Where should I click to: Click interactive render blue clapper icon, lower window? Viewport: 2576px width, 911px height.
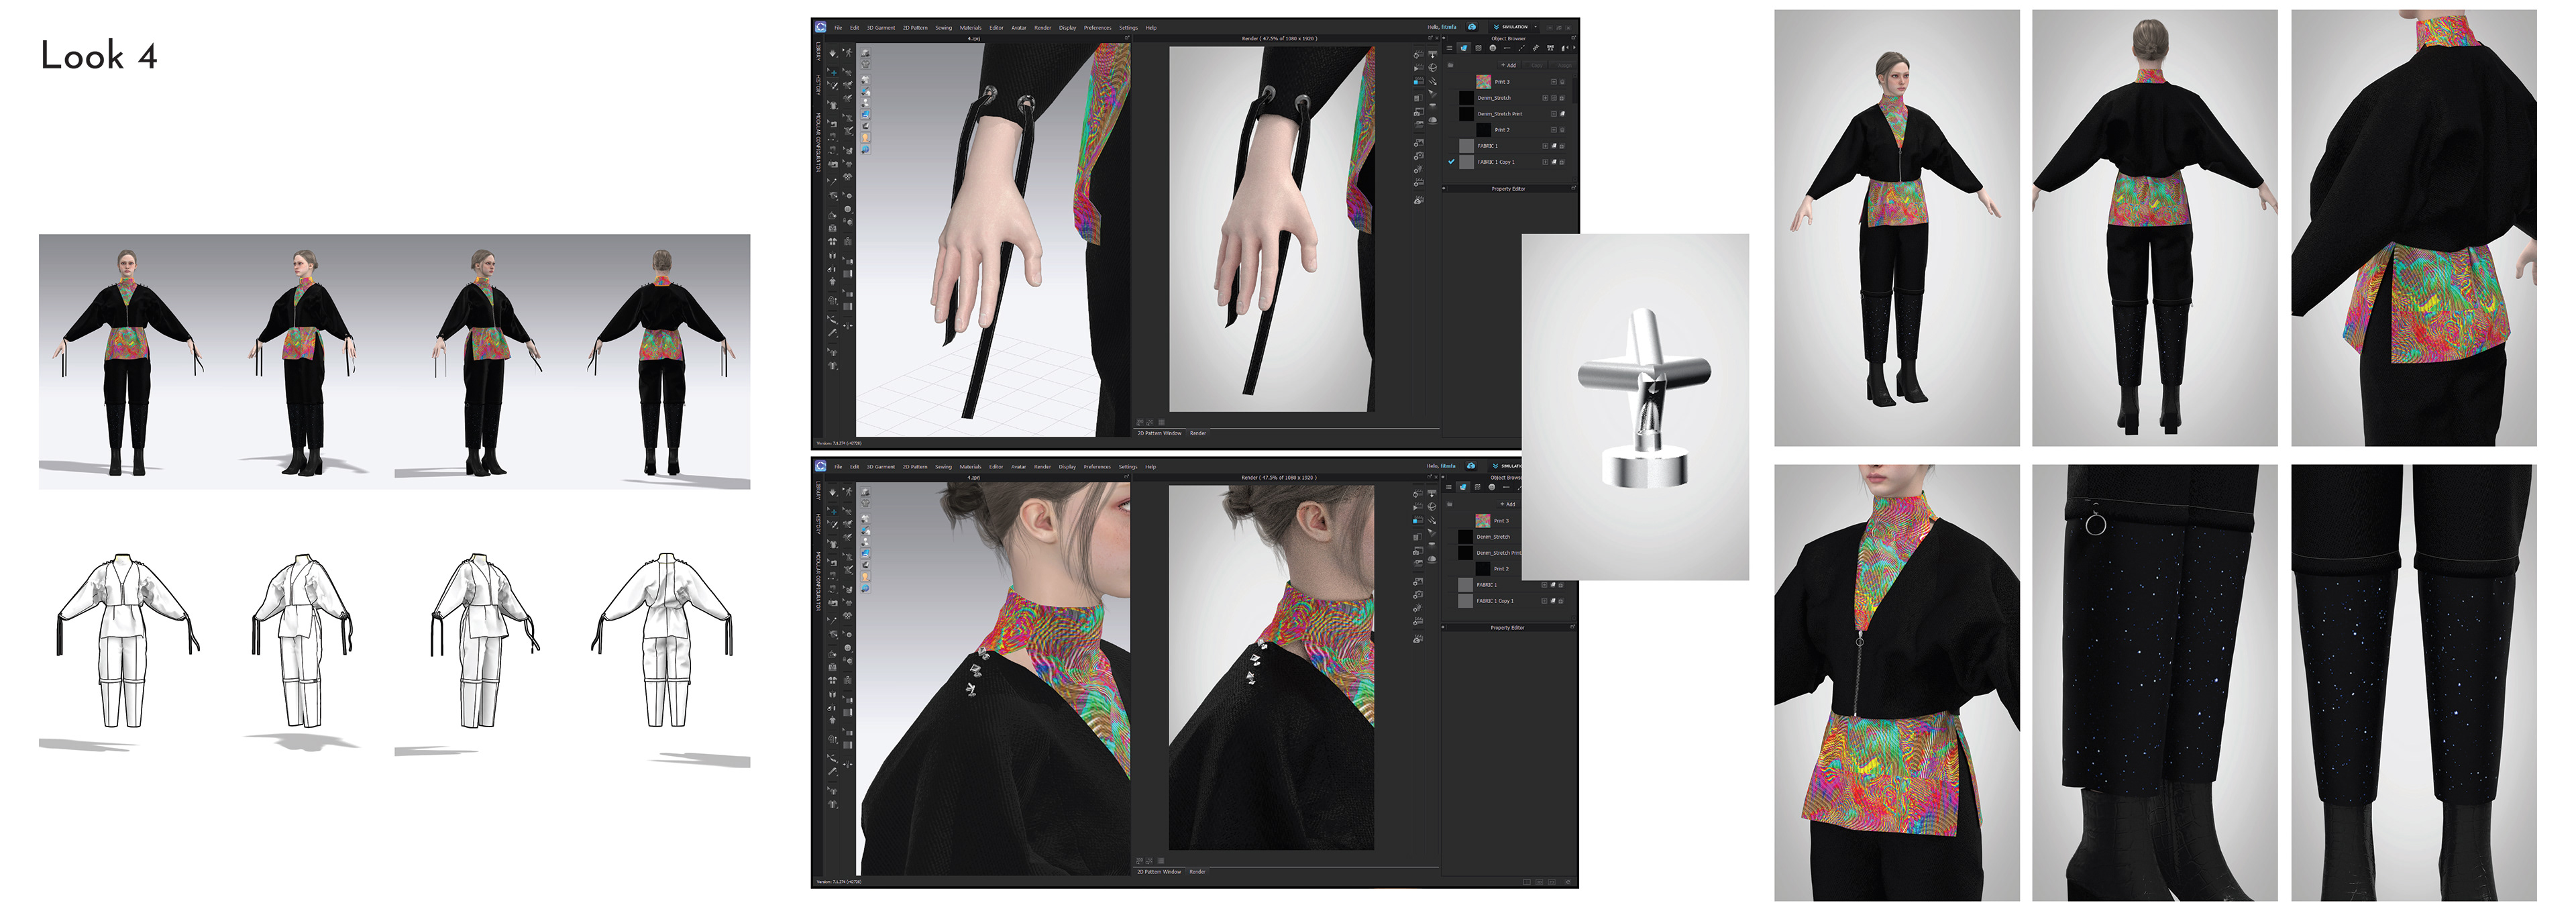(1419, 520)
